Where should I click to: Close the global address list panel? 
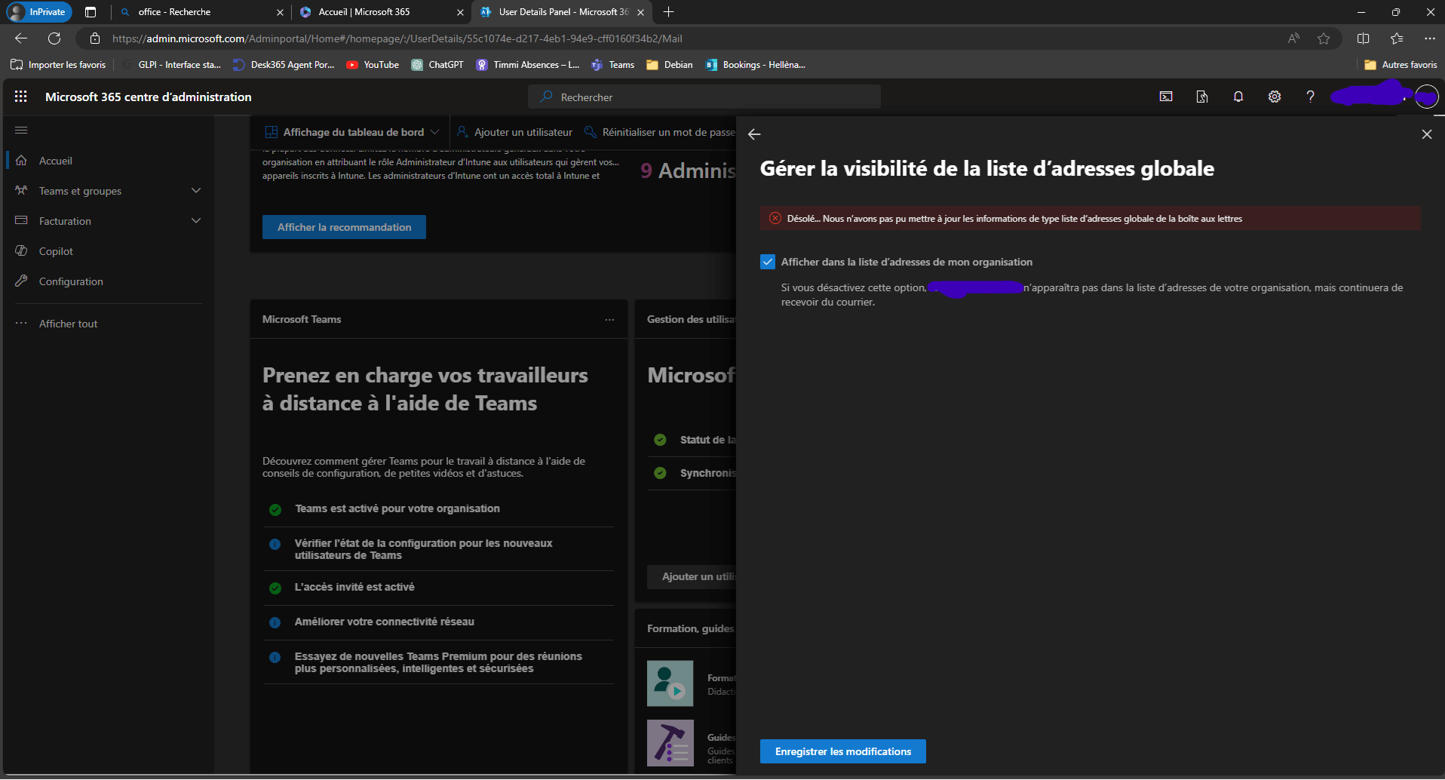(x=1427, y=134)
